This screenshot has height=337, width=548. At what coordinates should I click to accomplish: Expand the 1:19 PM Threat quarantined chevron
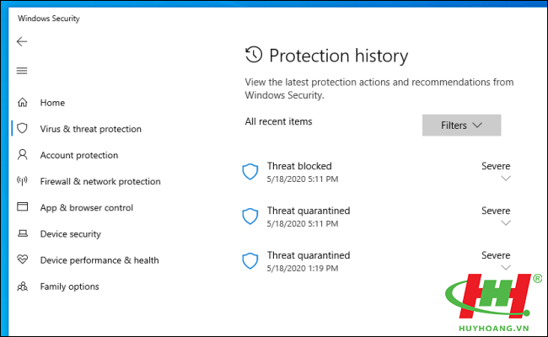click(506, 268)
